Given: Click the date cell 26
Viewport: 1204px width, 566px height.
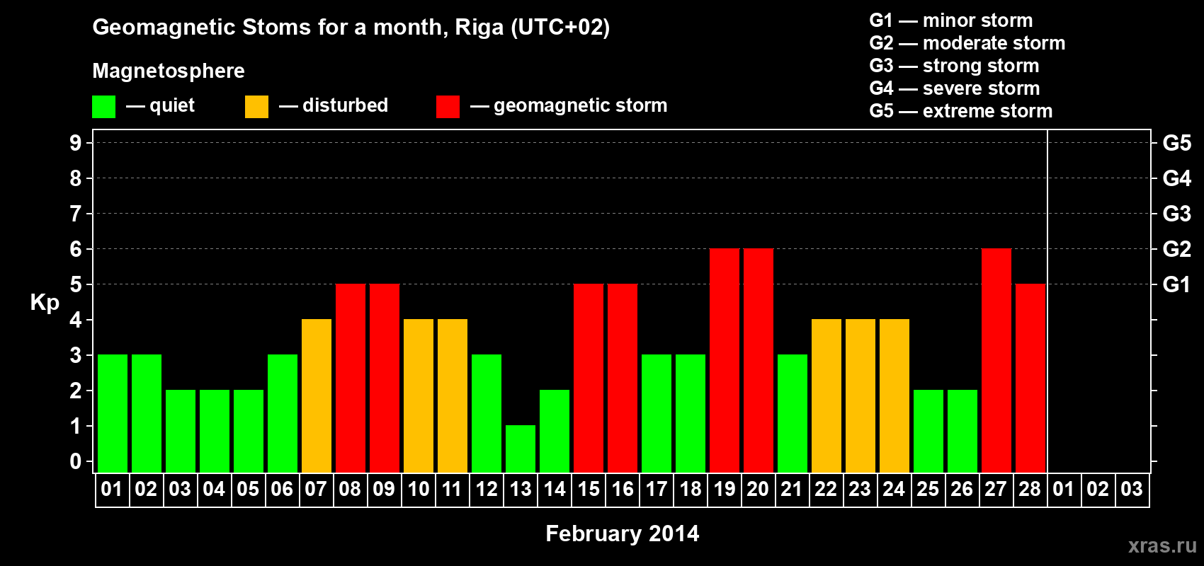Looking at the screenshot, I should (x=962, y=490).
